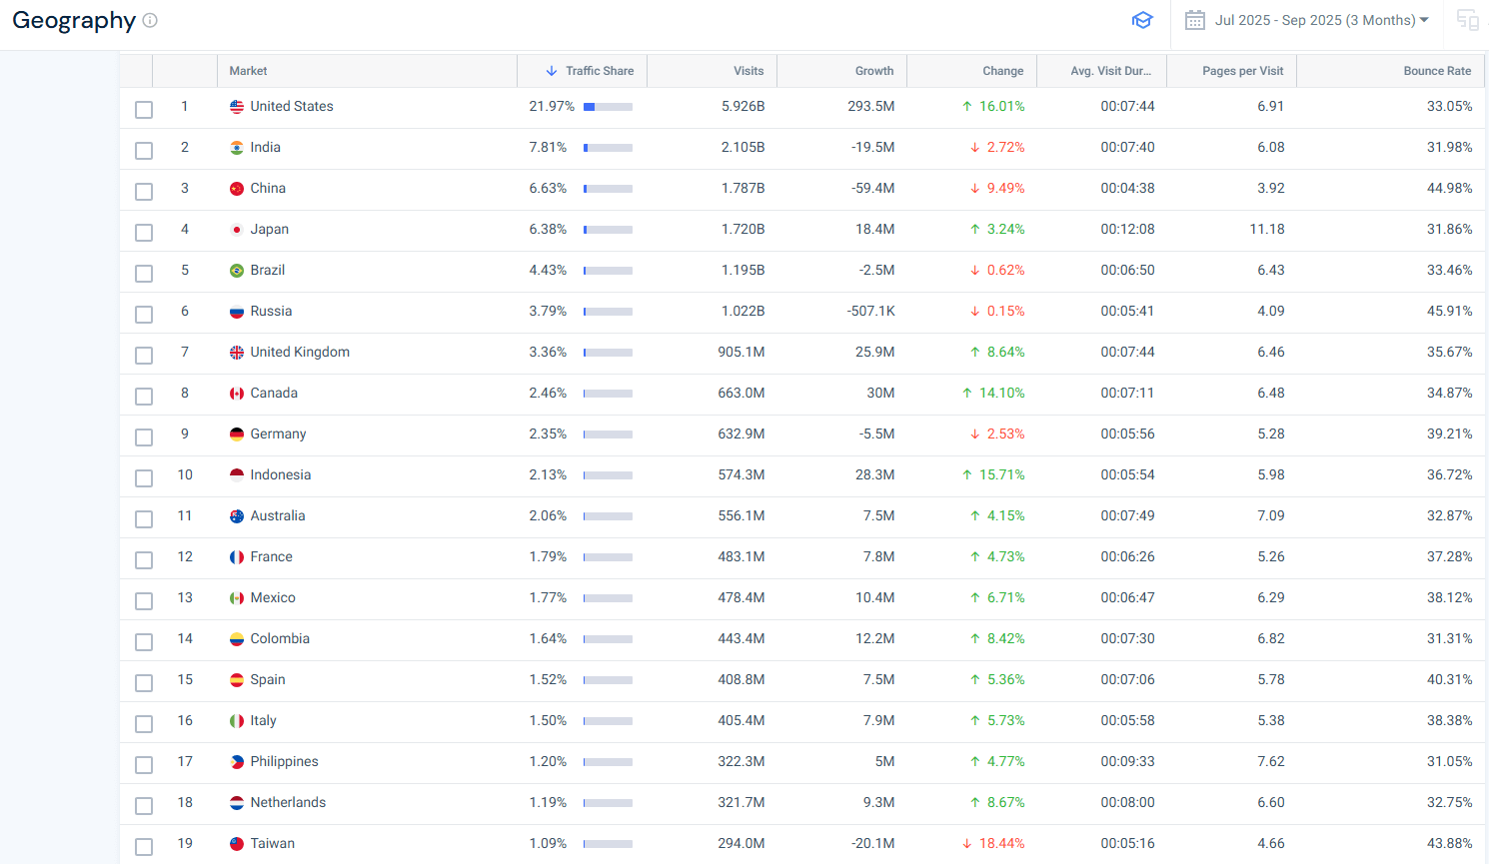This screenshot has width=1489, height=864.
Task: Open the United Kingdom market link
Action: pyautogui.click(x=300, y=353)
